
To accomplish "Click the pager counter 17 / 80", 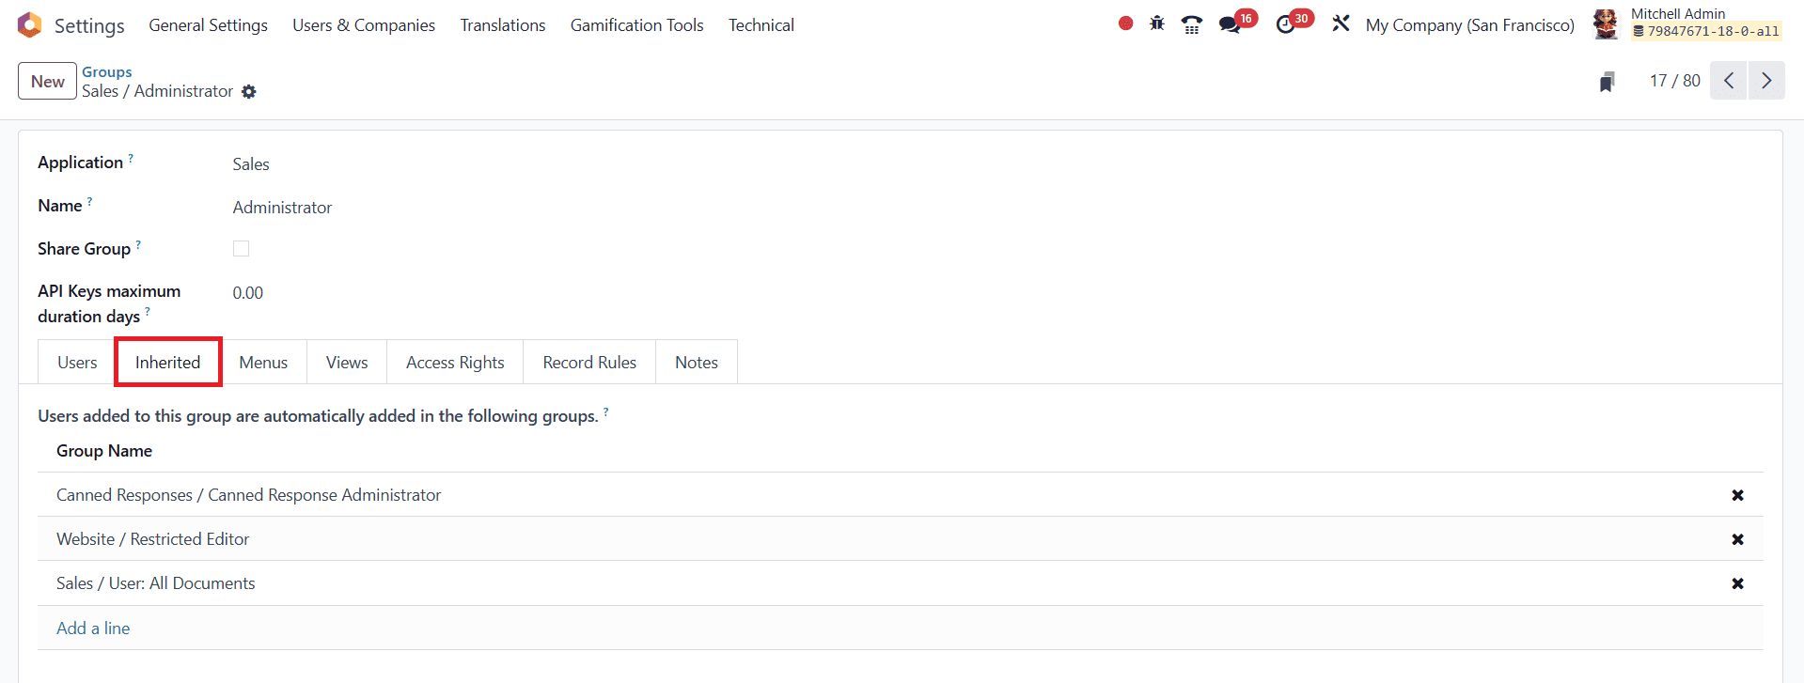I will point(1674,81).
